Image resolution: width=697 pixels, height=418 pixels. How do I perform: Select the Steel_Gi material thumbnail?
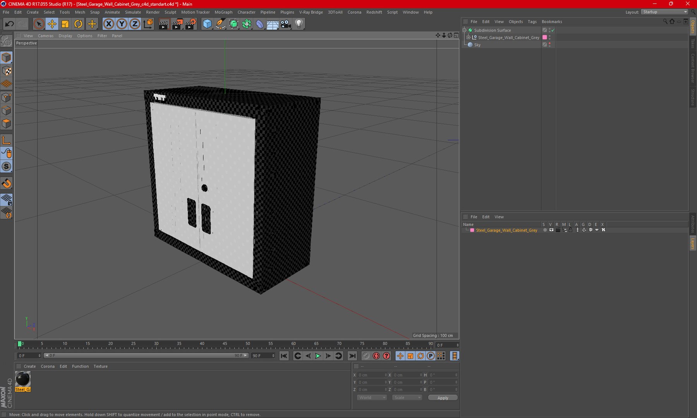[x=23, y=381]
